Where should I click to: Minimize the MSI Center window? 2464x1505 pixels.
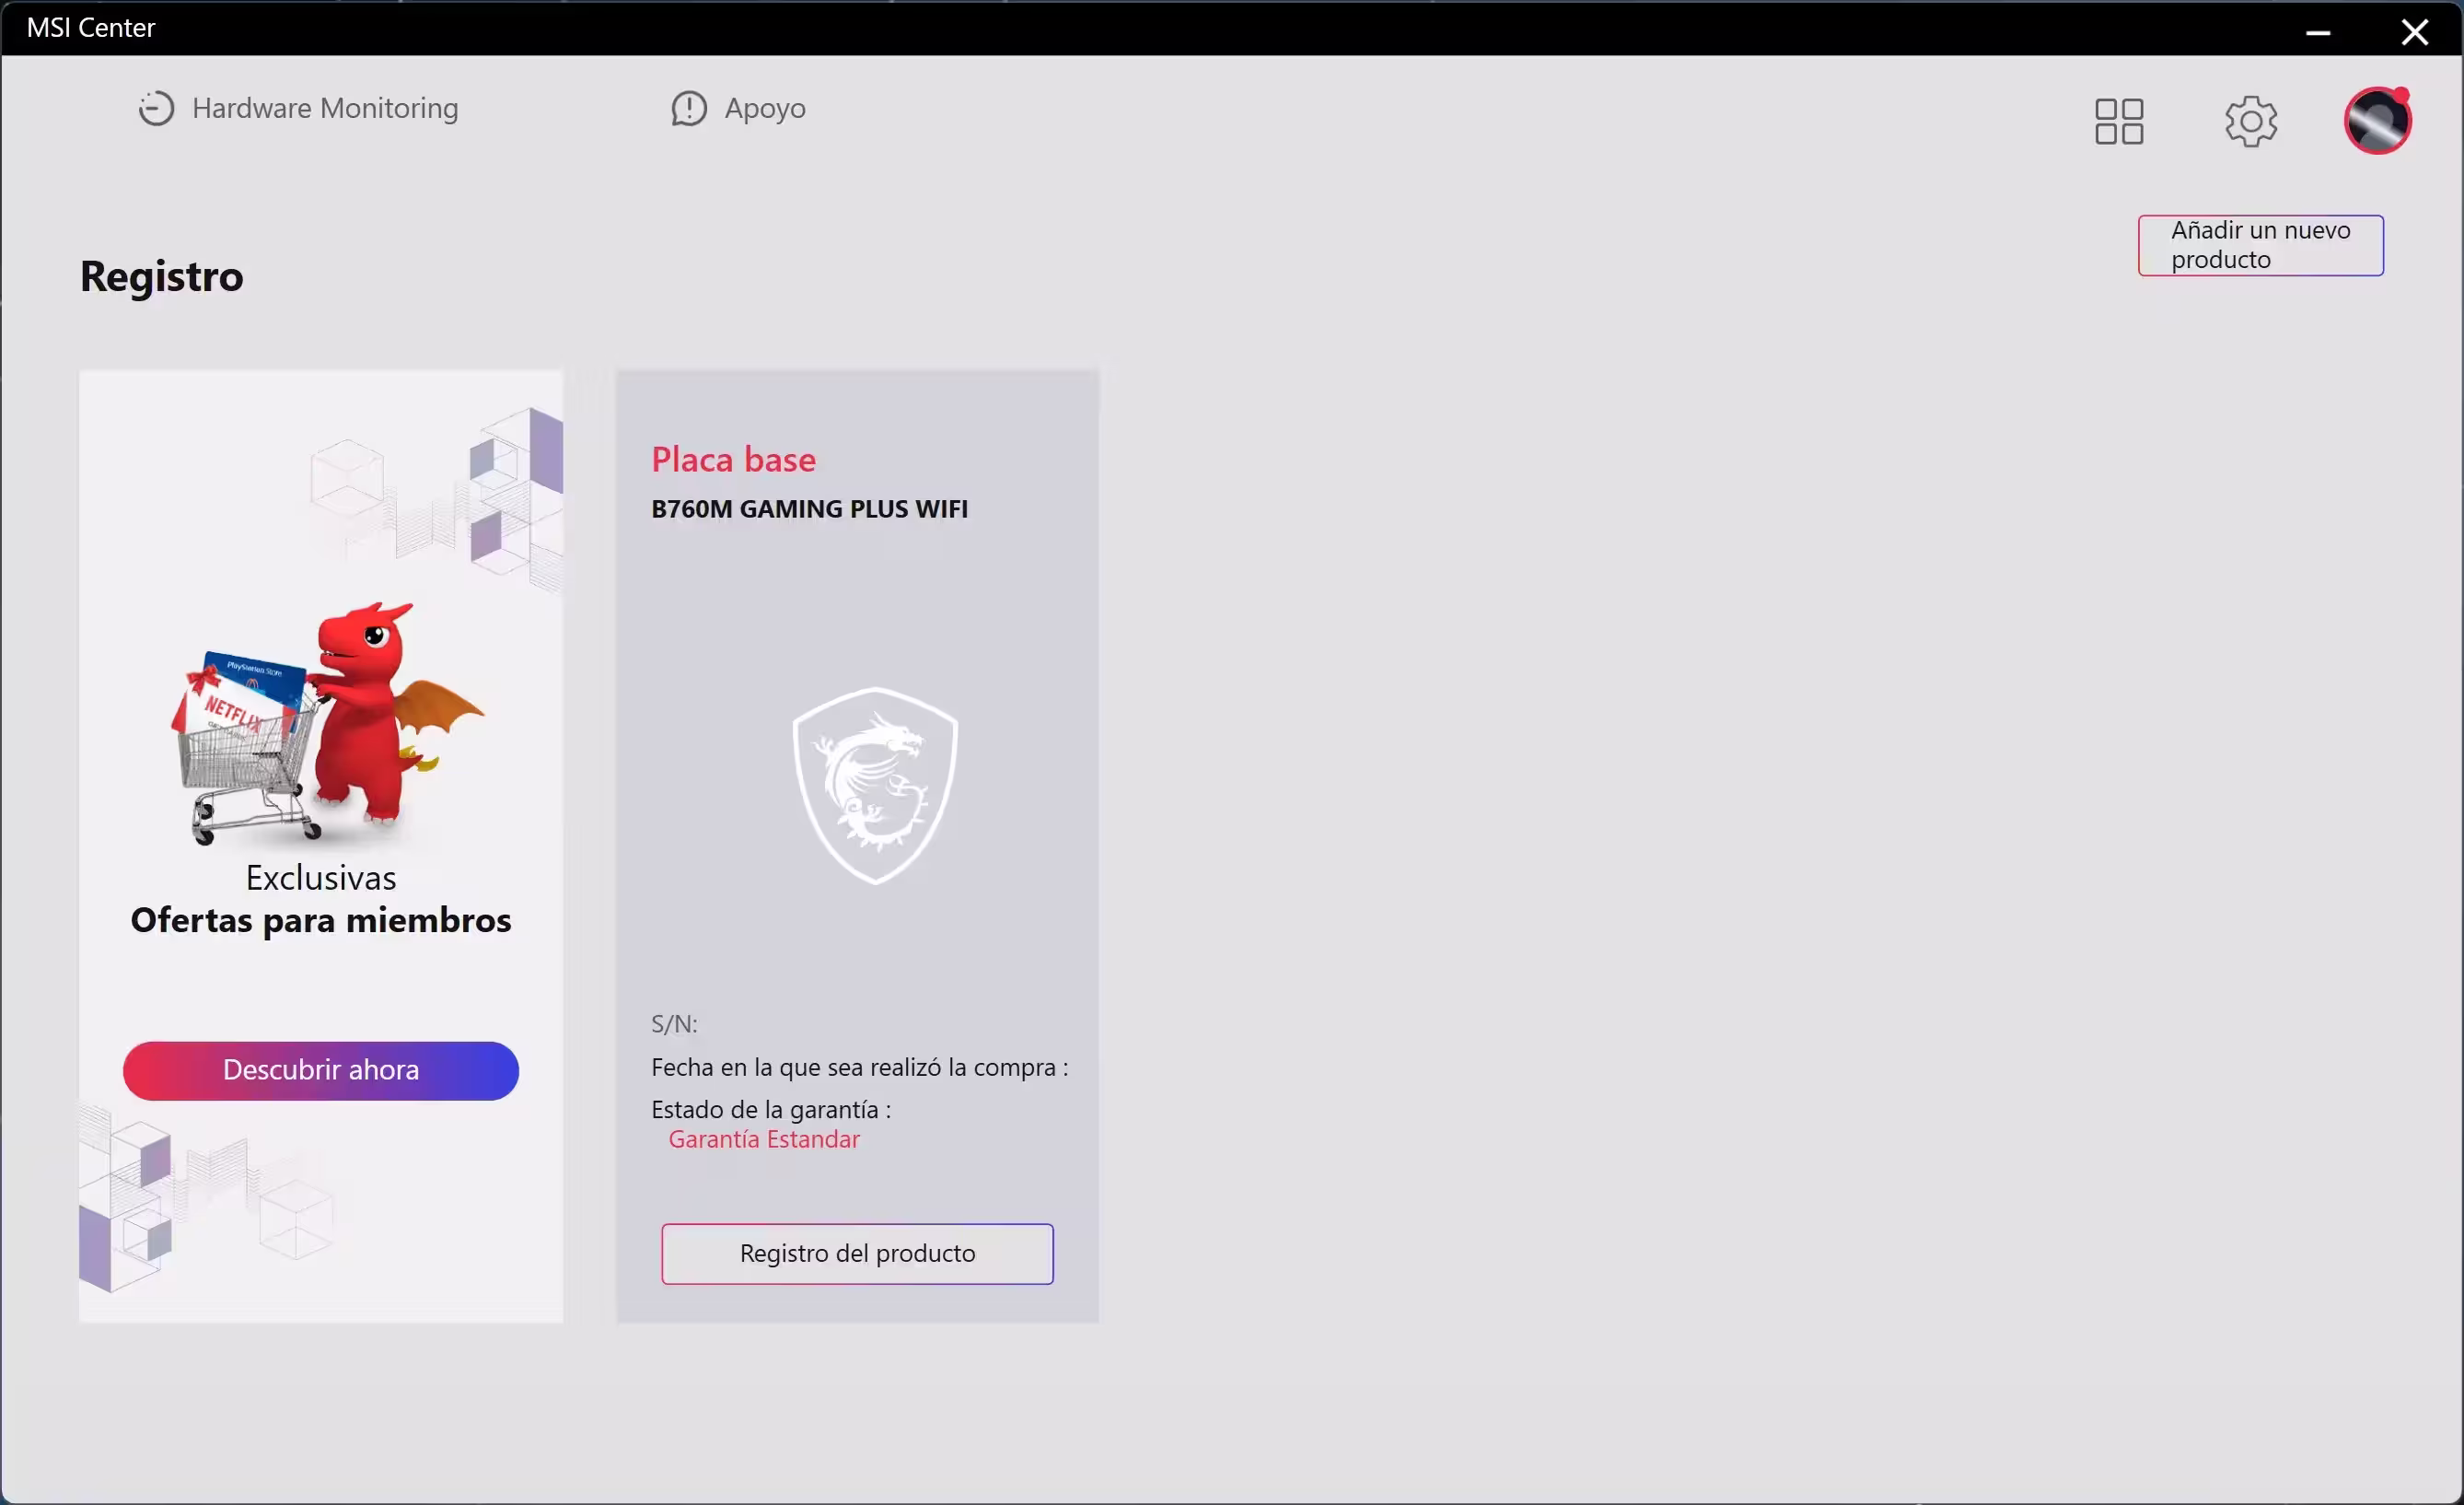tap(2318, 32)
